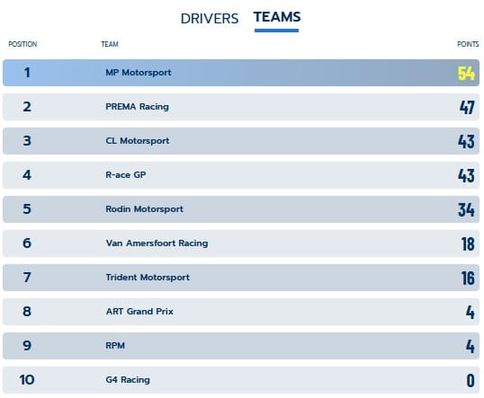The image size is (484, 398).
Task: Select the ART Grand Prix team name
Action: click(x=139, y=312)
